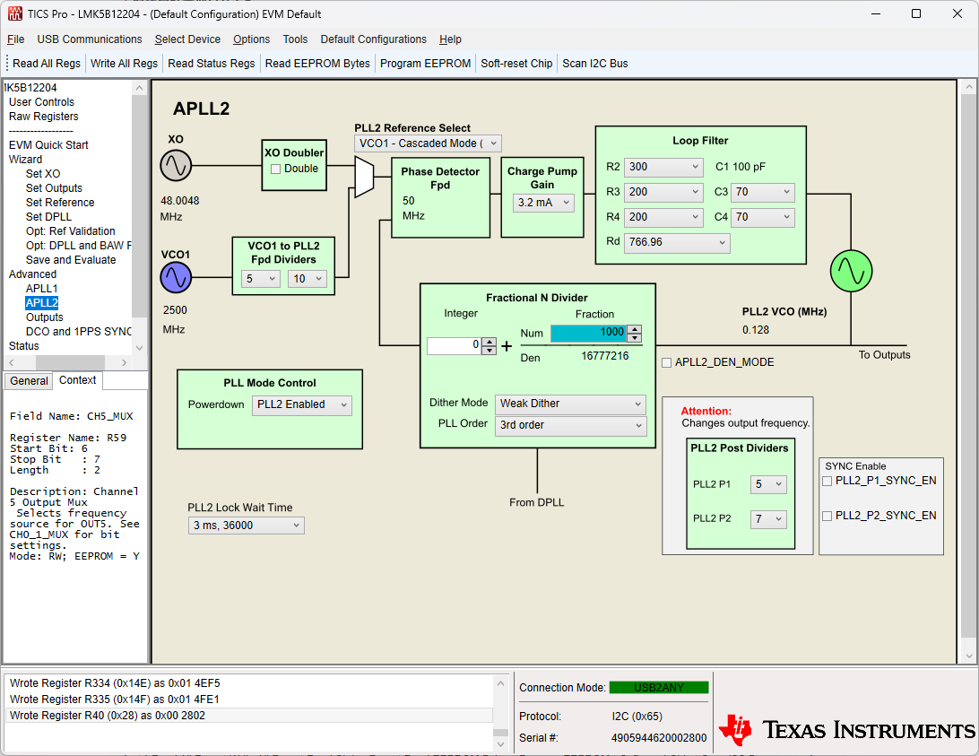
Task: Click the TICS Pro app icon in title bar
Action: click(x=14, y=13)
